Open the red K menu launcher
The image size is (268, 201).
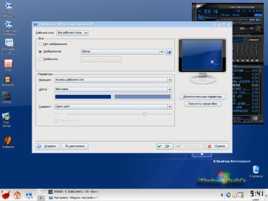pos(5,195)
